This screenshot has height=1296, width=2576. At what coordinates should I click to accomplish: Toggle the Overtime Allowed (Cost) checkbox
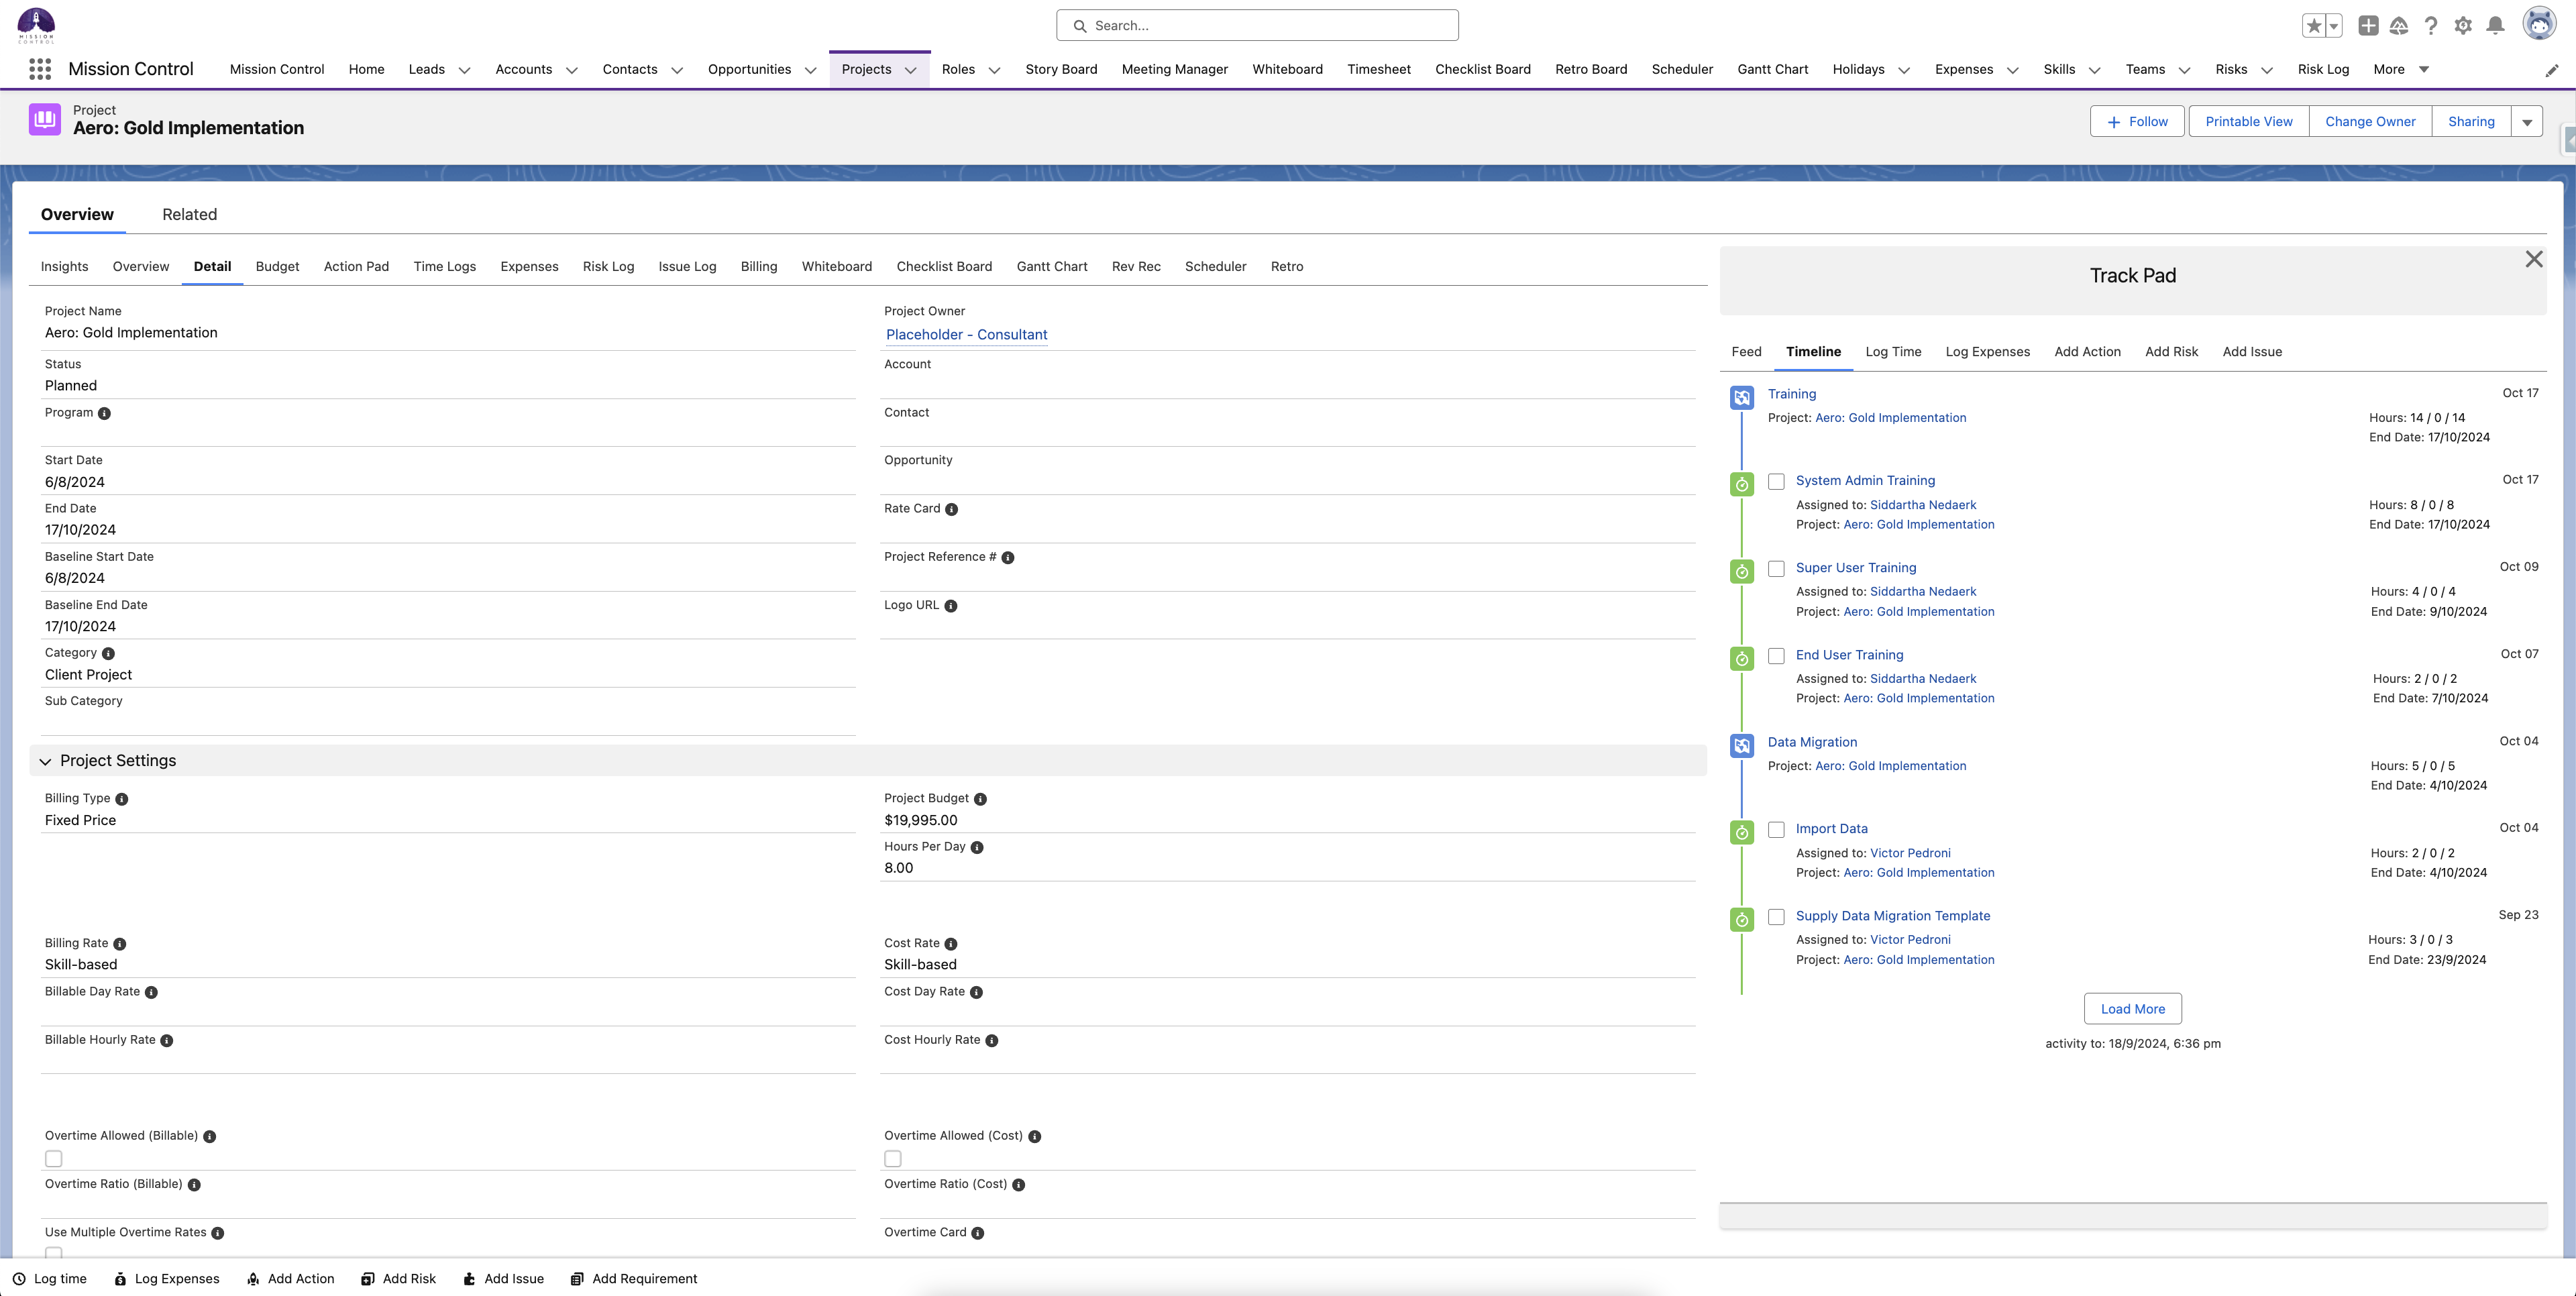(893, 1158)
